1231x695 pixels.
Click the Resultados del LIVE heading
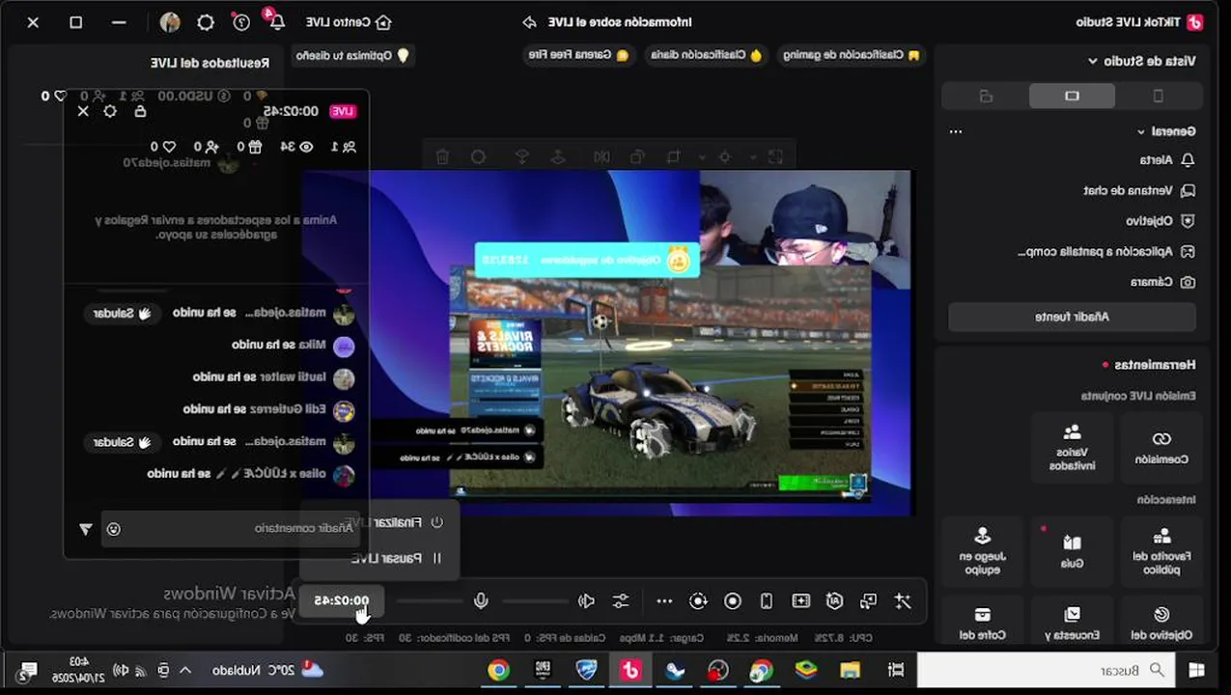click(x=210, y=63)
